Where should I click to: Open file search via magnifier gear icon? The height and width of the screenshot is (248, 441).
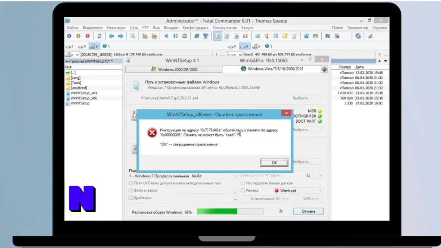pos(133,36)
